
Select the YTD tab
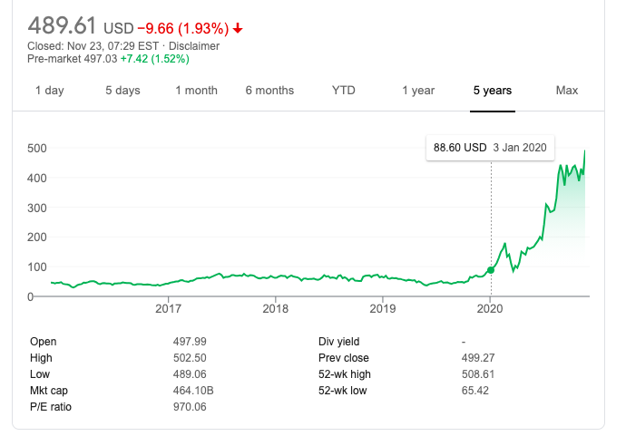[344, 91]
